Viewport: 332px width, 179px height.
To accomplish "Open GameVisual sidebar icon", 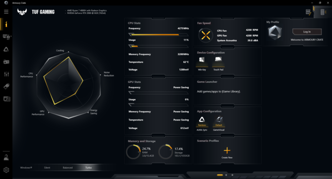I will click(6, 62).
